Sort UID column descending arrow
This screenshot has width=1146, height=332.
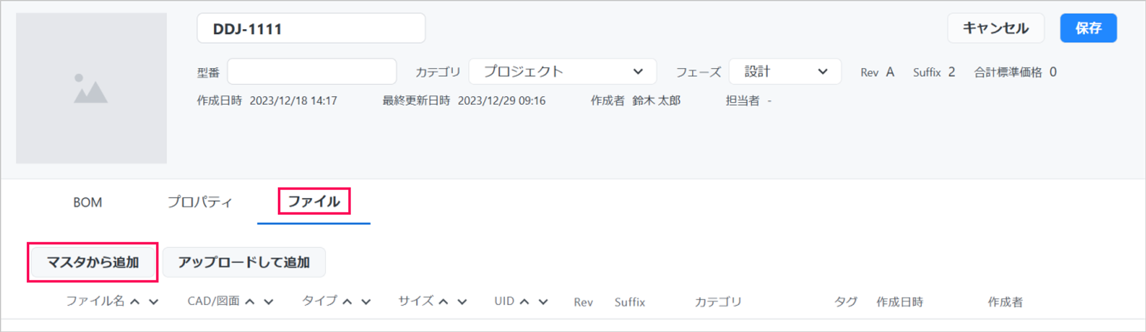coord(543,302)
